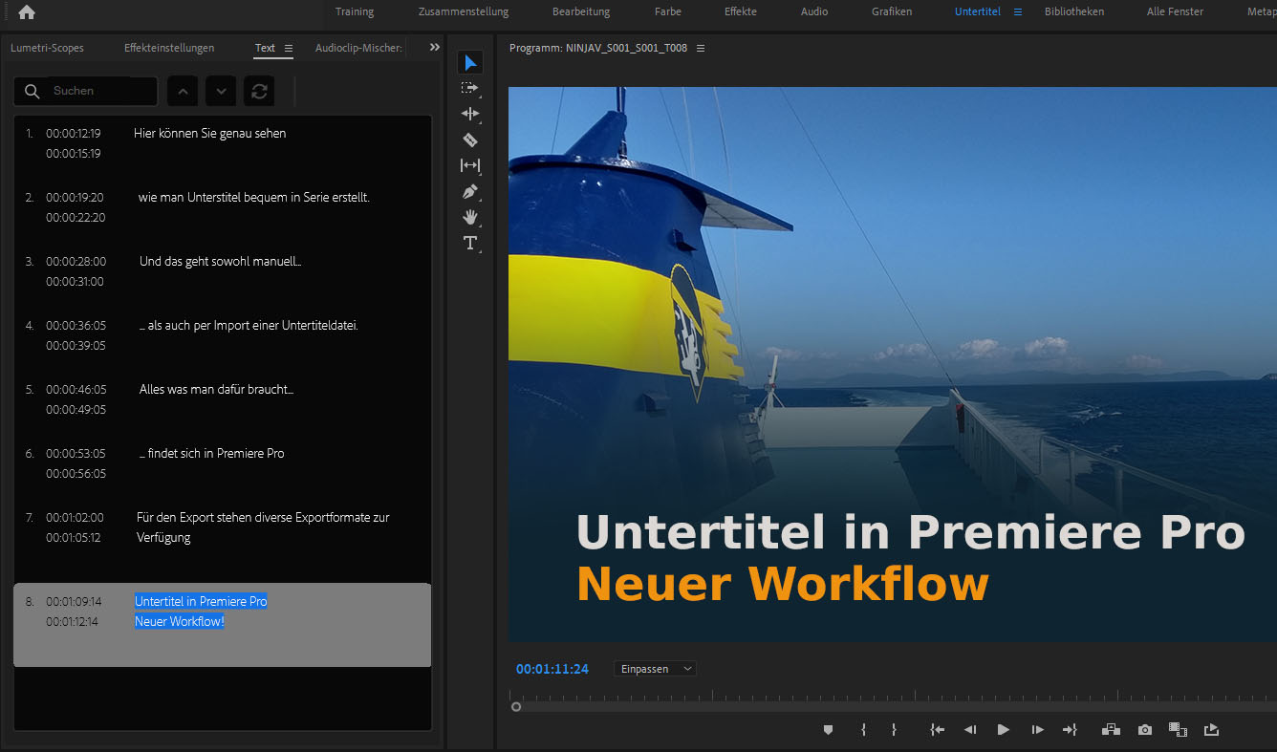Screen dimensions: 1277x752
Task: Select the Hand tool
Action: coord(469,217)
